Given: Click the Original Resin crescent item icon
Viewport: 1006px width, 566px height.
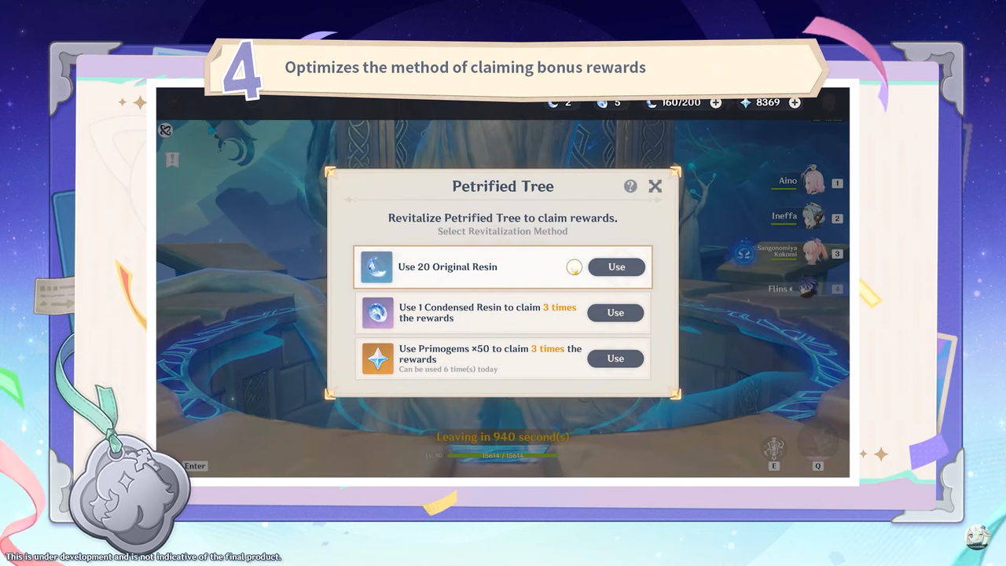Looking at the screenshot, I should click(x=376, y=267).
